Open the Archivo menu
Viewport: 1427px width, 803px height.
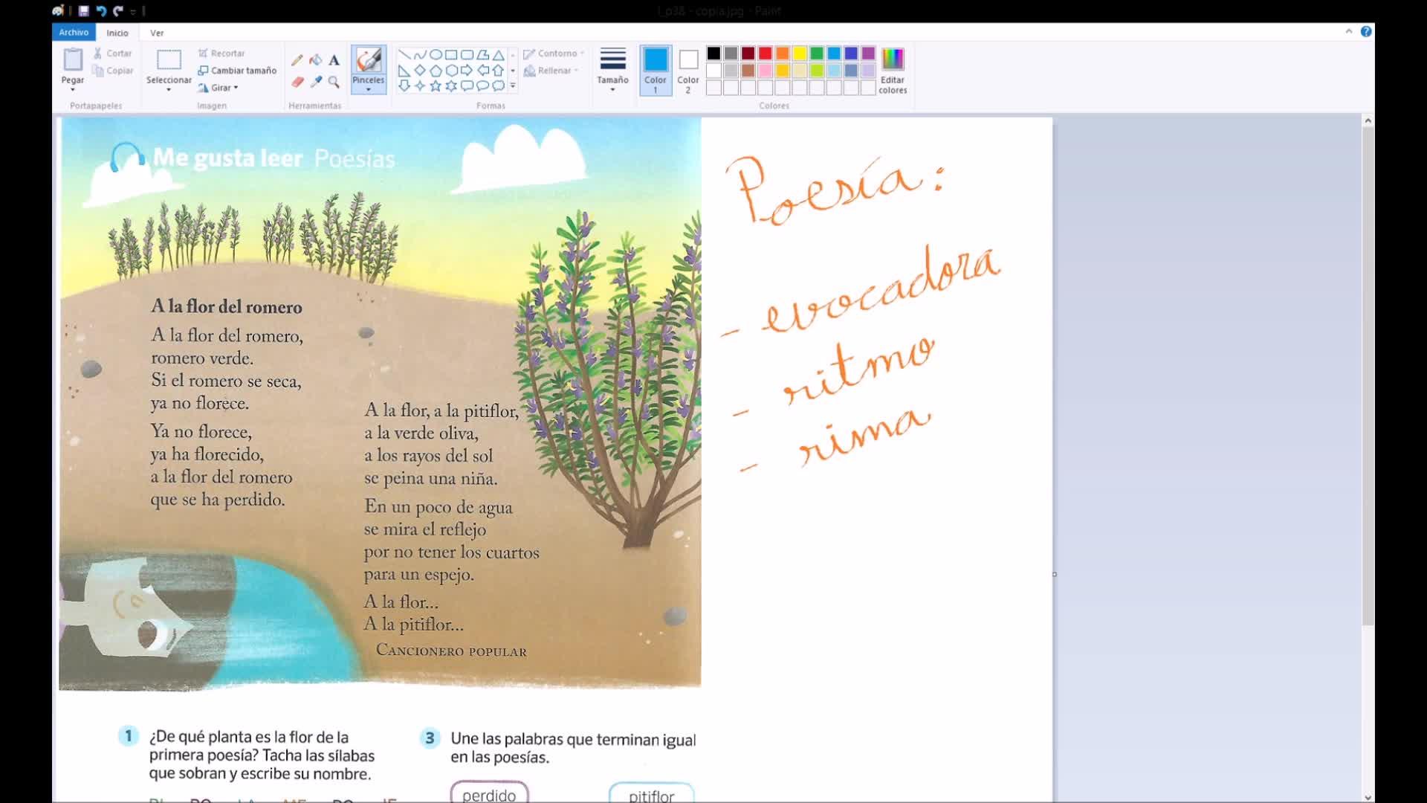74,32
